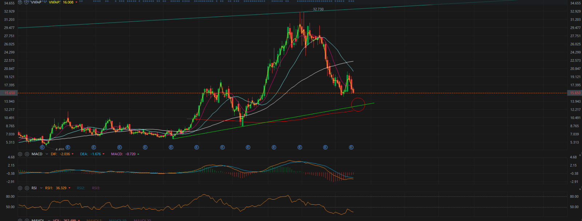Click the DEA value -1.676

pyautogui.click(x=96, y=154)
